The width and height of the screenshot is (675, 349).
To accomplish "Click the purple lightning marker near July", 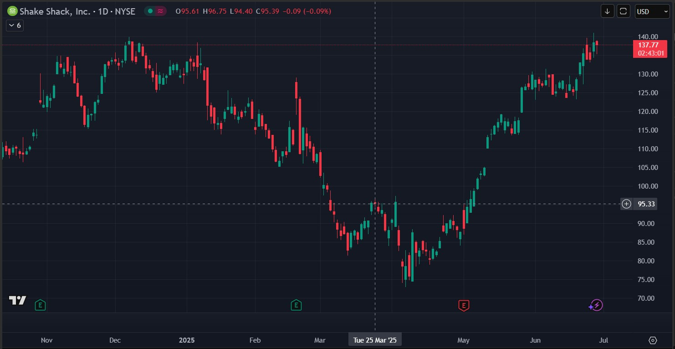I will click(596, 305).
